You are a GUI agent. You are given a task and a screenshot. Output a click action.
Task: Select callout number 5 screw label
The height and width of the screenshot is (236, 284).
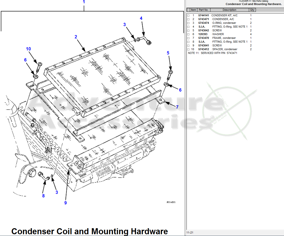click(x=168, y=53)
